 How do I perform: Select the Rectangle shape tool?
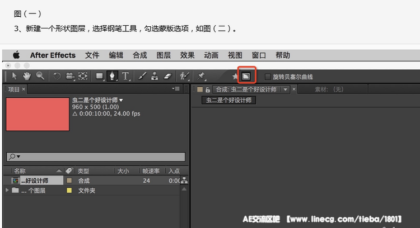tap(99, 76)
